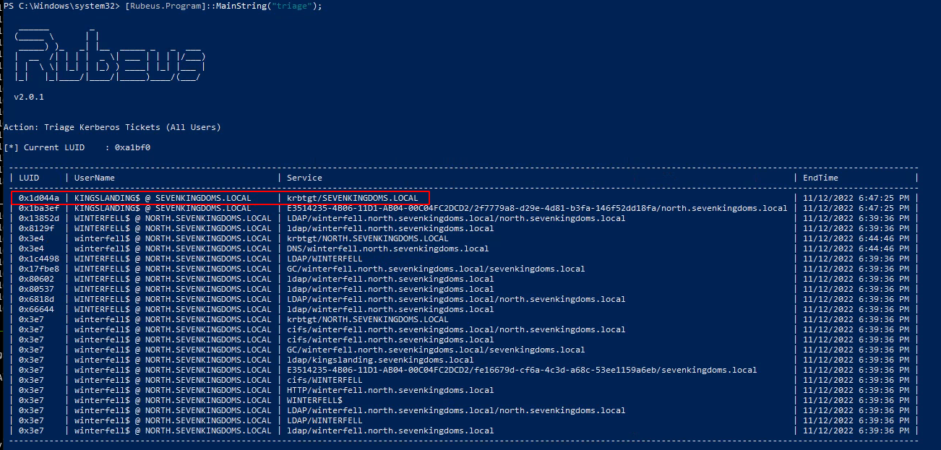Click the HTTP/winterfell.north.sevenkingdoms.local service entry

click(x=390, y=390)
